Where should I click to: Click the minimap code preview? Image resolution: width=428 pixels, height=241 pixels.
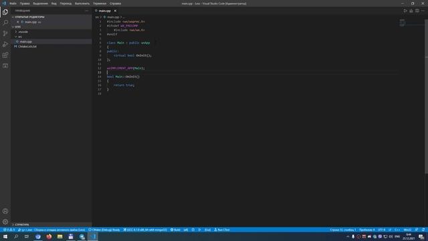pos(402,23)
